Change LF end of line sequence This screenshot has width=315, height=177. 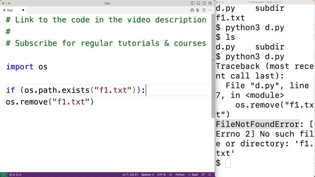click(x=170, y=175)
